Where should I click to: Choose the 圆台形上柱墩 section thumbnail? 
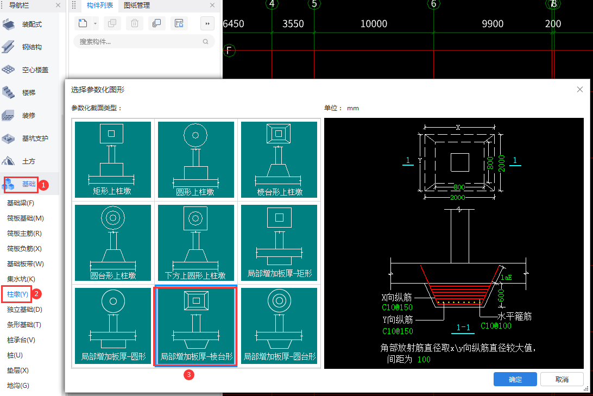click(x=113, y=243)
